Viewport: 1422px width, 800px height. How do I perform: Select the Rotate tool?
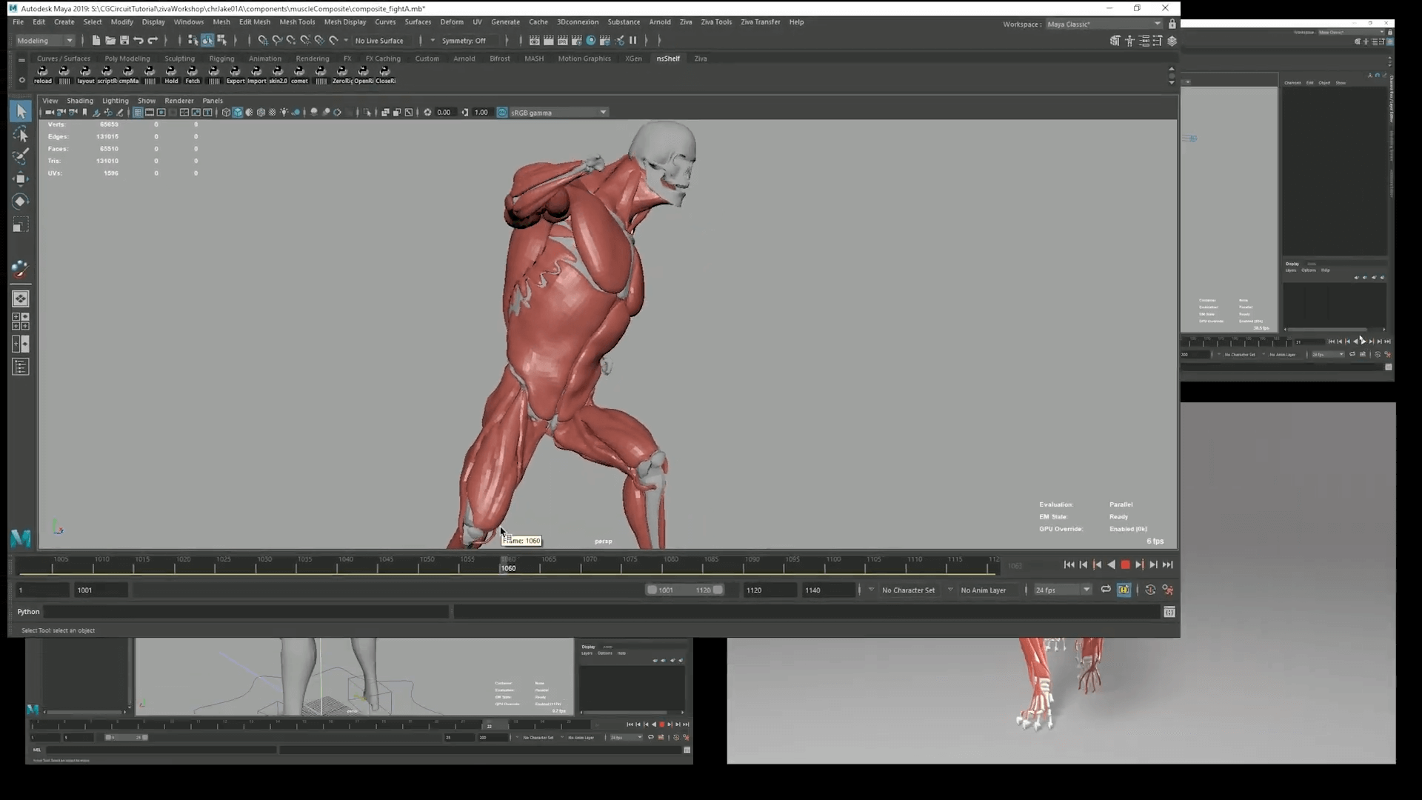(20, 201)
